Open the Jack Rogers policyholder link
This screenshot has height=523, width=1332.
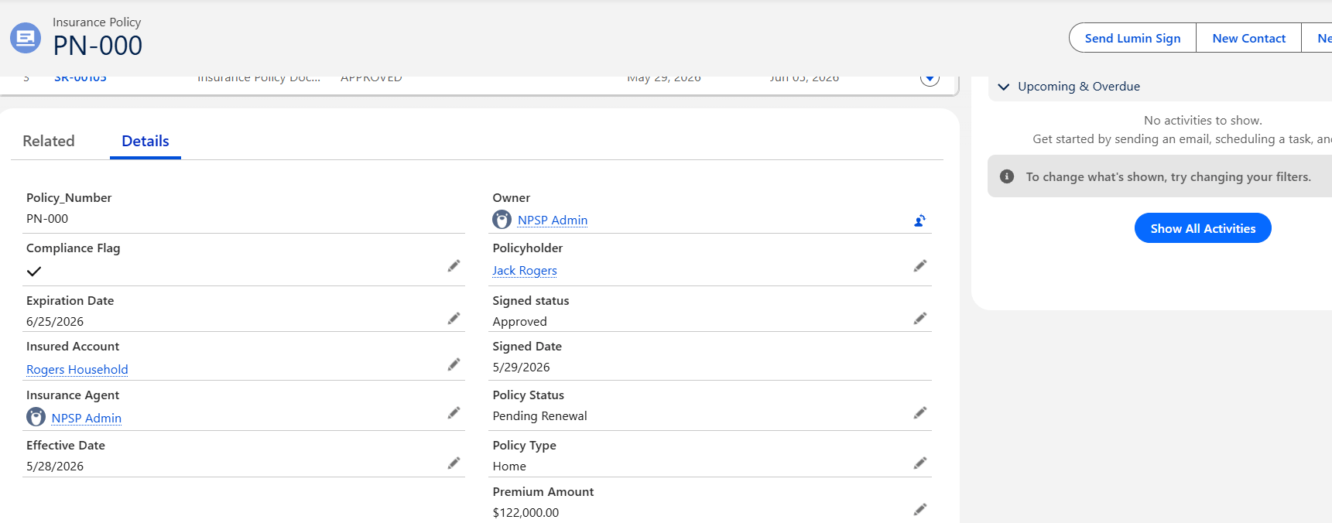point(525,271)
